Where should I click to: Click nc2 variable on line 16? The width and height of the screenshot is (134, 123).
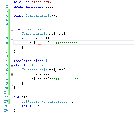(62, 70)
